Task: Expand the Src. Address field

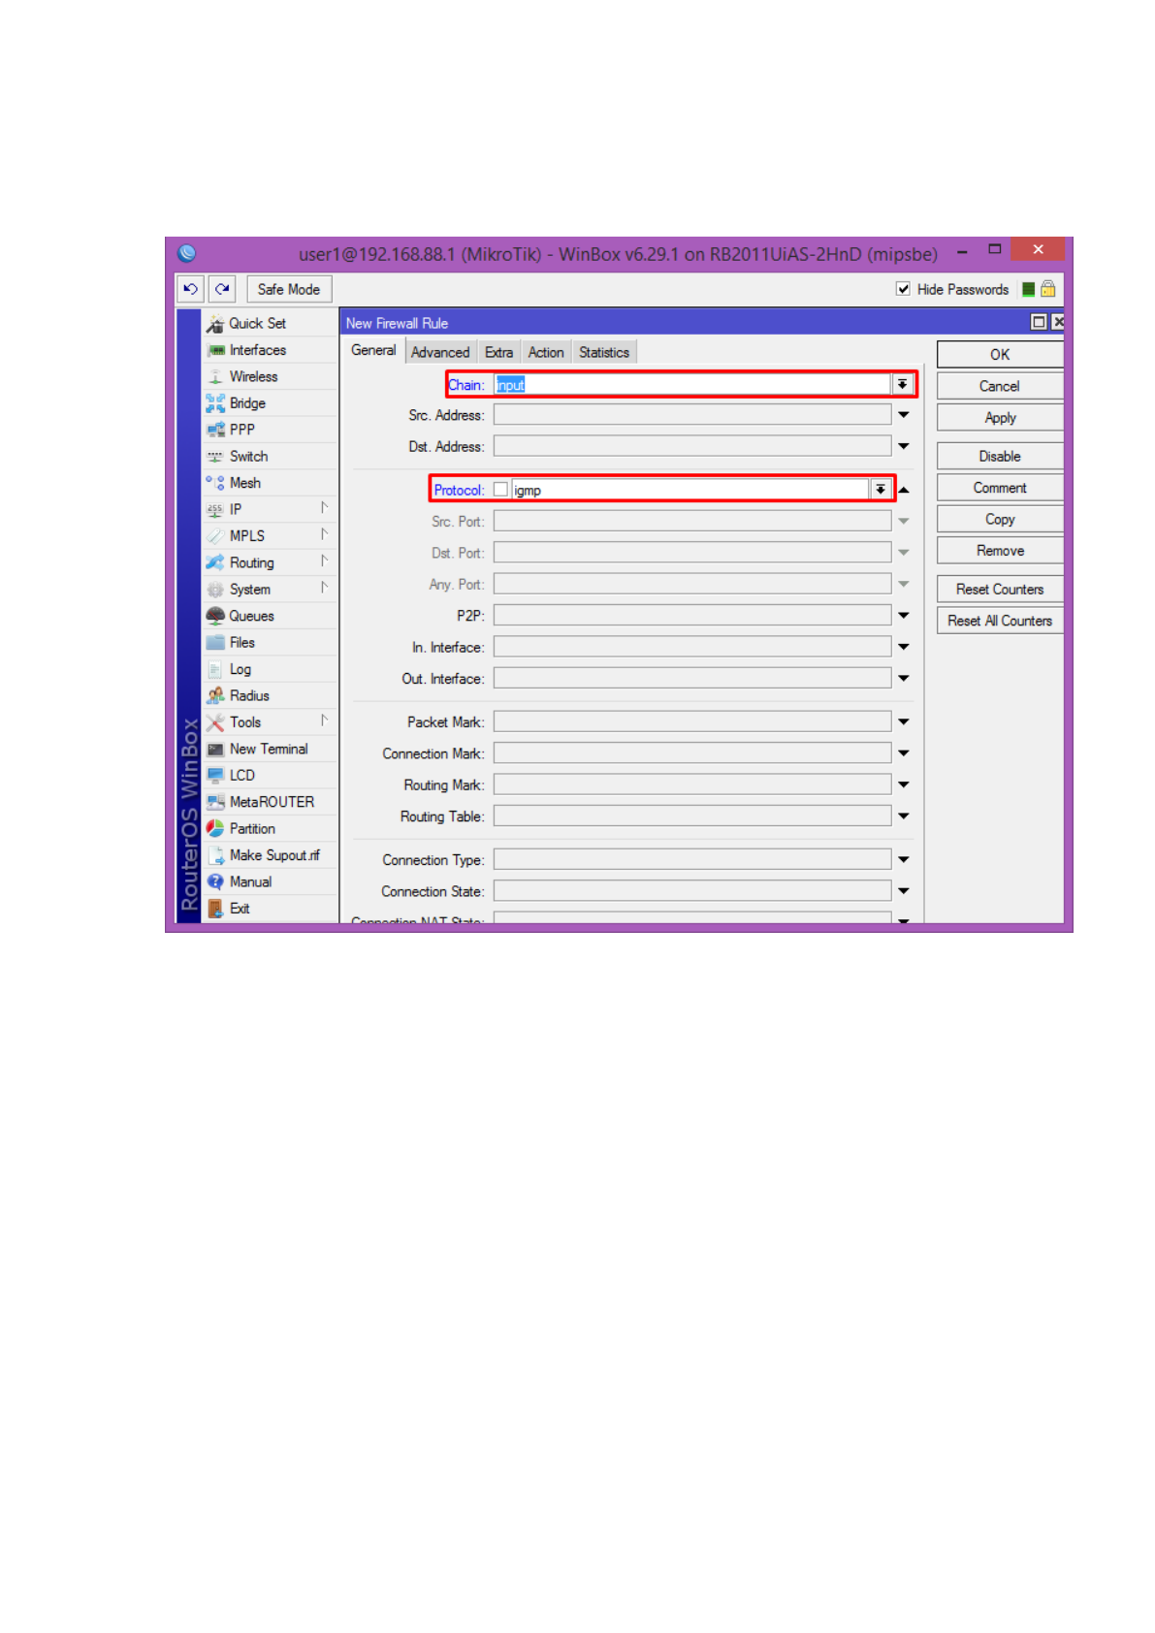Action: [904, 415]
